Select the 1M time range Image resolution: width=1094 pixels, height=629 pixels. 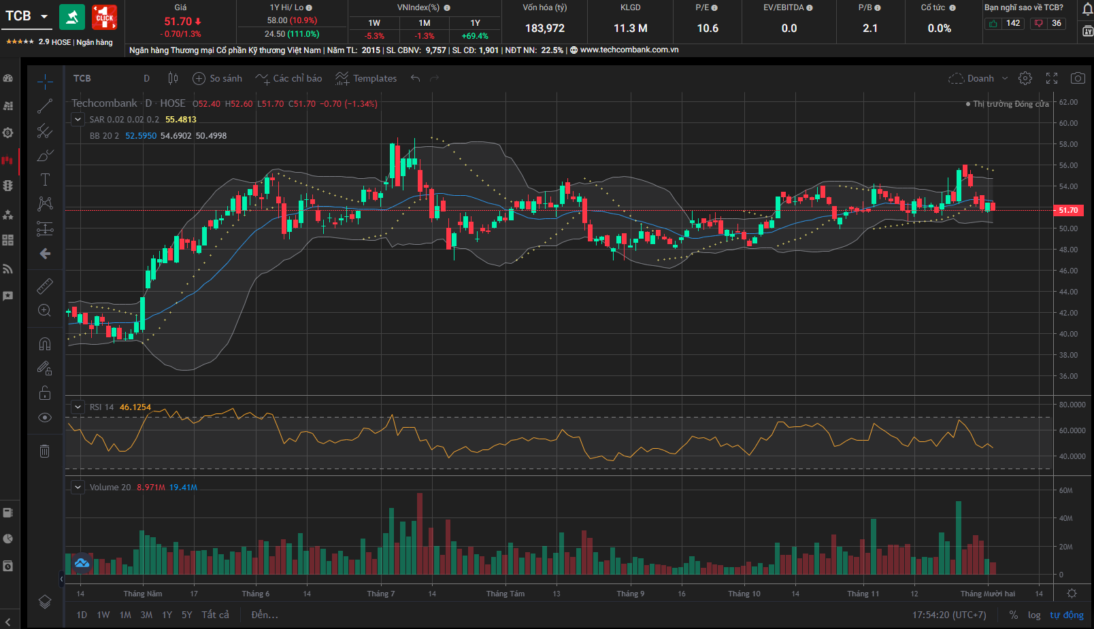(125, 615)
